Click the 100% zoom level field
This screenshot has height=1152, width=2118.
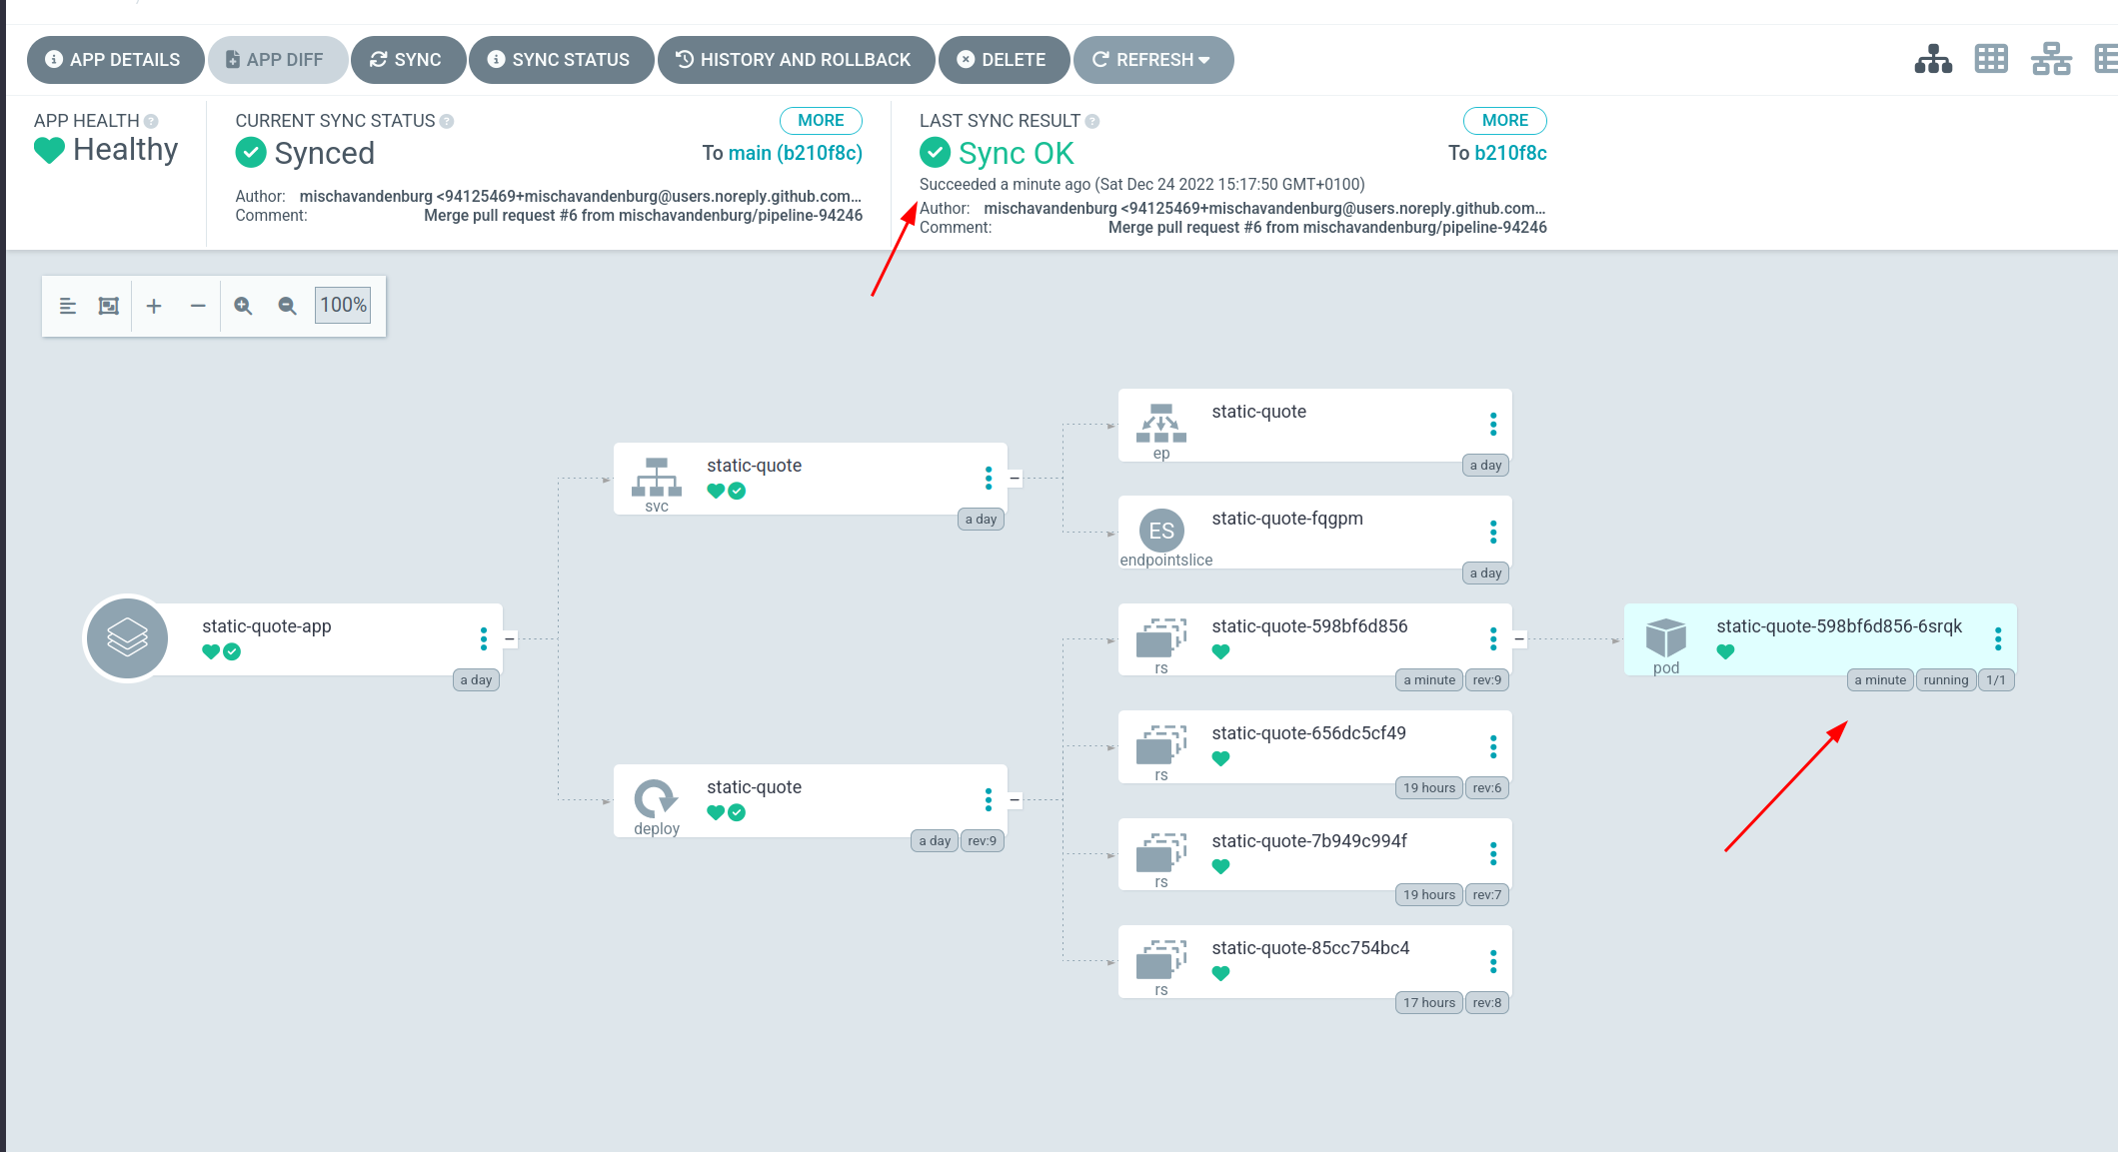(343, 305)
